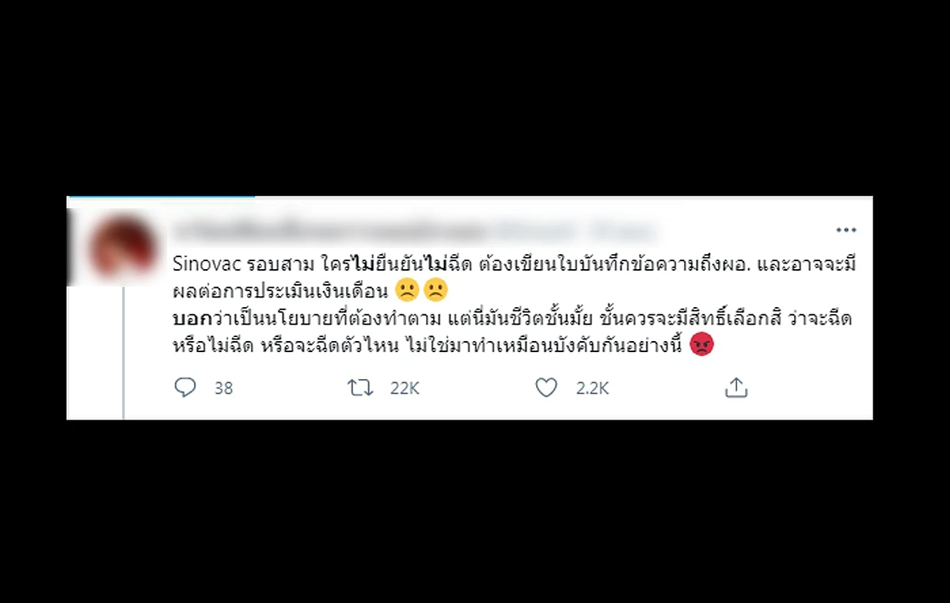
Task: Open the share upload icon
Action: click(736, 388)
